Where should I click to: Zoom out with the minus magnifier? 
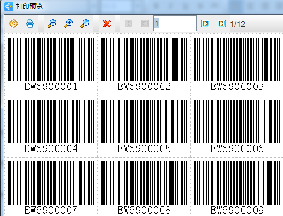(x=52, y=23)
